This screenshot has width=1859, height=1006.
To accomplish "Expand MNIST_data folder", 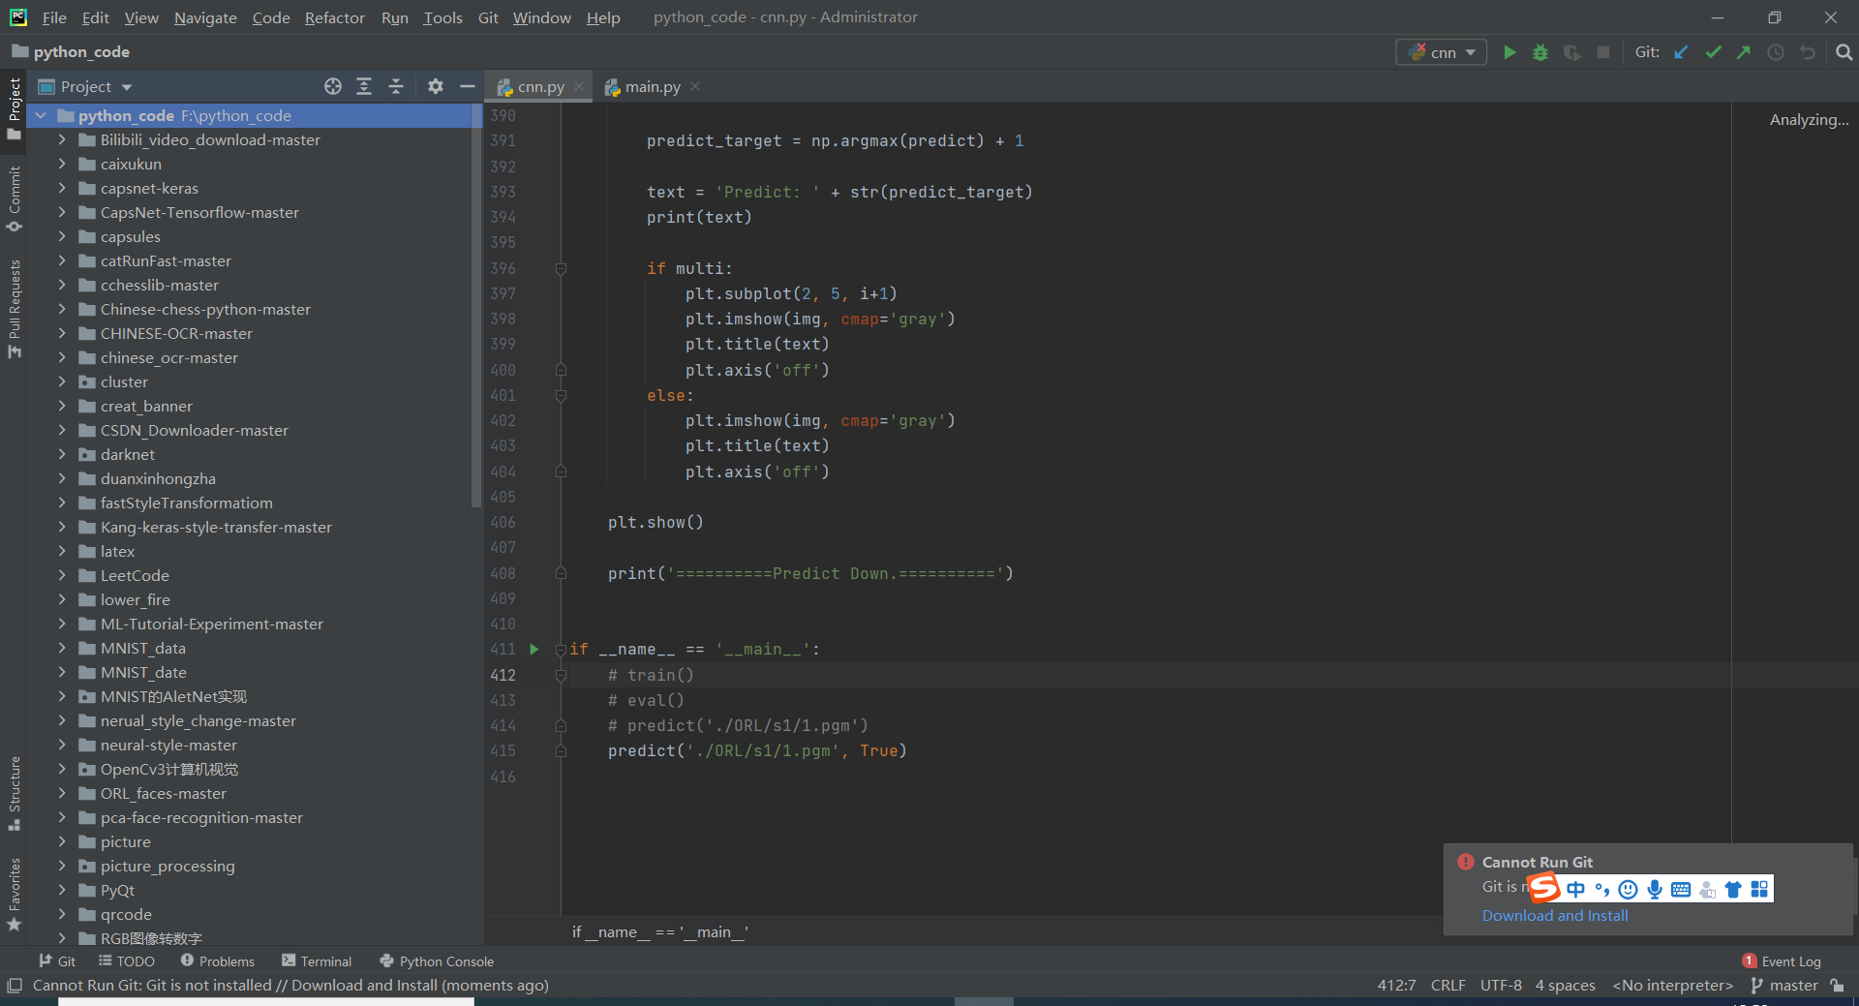I will [x=62, y=648].
